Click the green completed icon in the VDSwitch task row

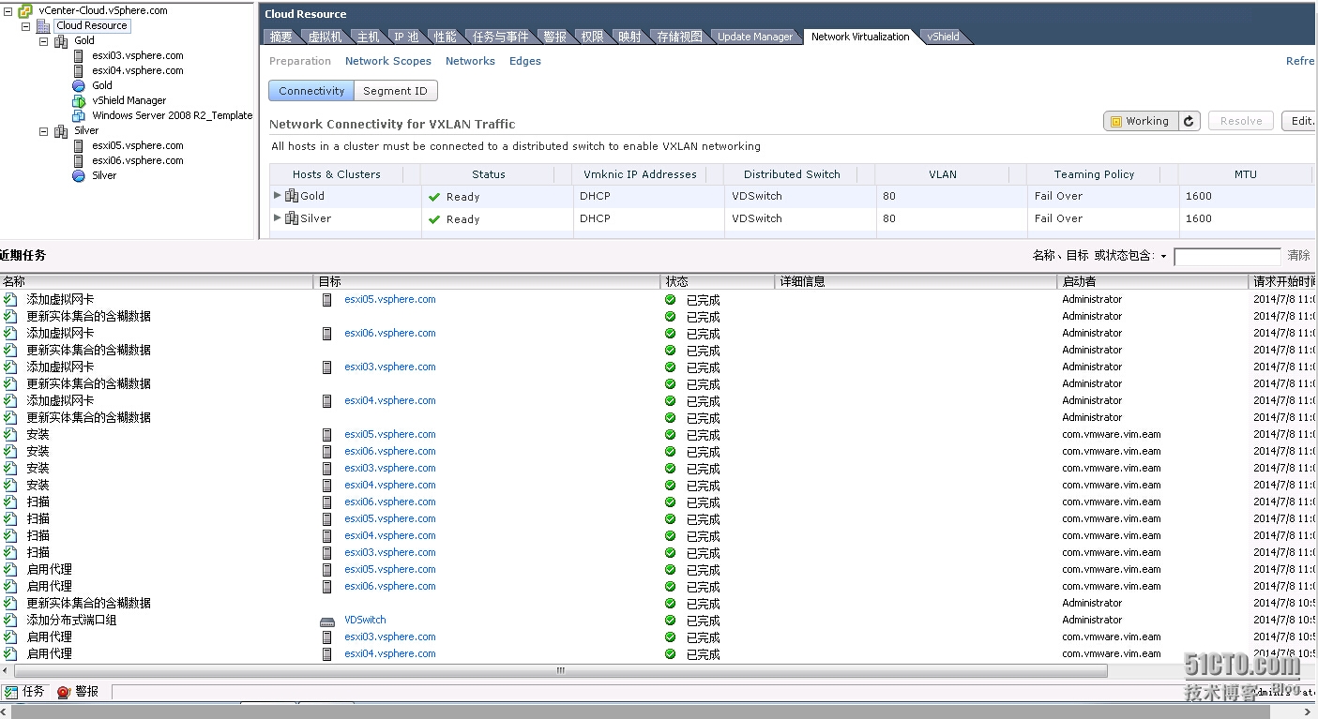670,621
